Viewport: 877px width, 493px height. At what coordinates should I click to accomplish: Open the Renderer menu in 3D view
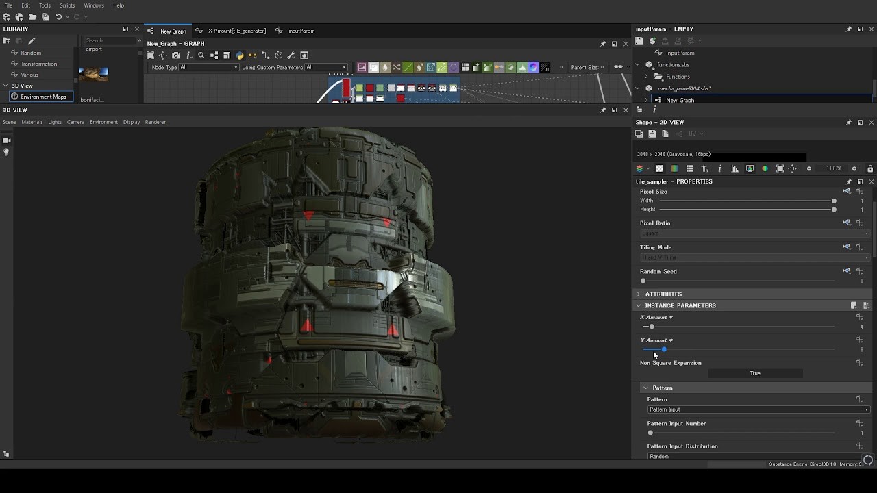[x=156, y=122]
